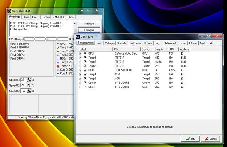Click the third CPU Usage bar
227x147 pixels.
click(51, 39)
